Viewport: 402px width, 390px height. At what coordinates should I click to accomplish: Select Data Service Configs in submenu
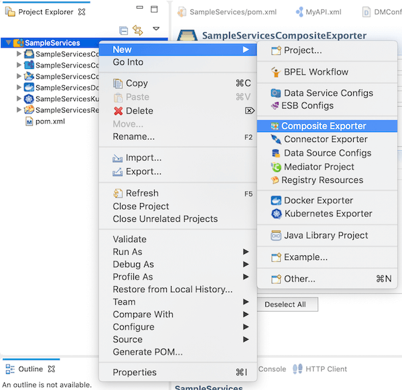tap(327, 93)
